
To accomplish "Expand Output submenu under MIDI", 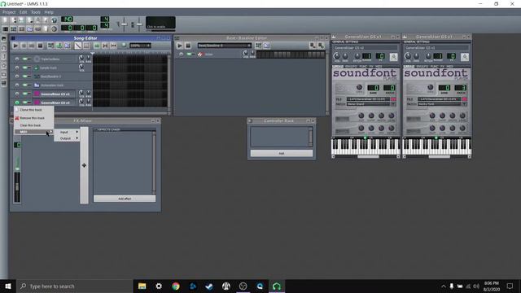I will [67, 138].
